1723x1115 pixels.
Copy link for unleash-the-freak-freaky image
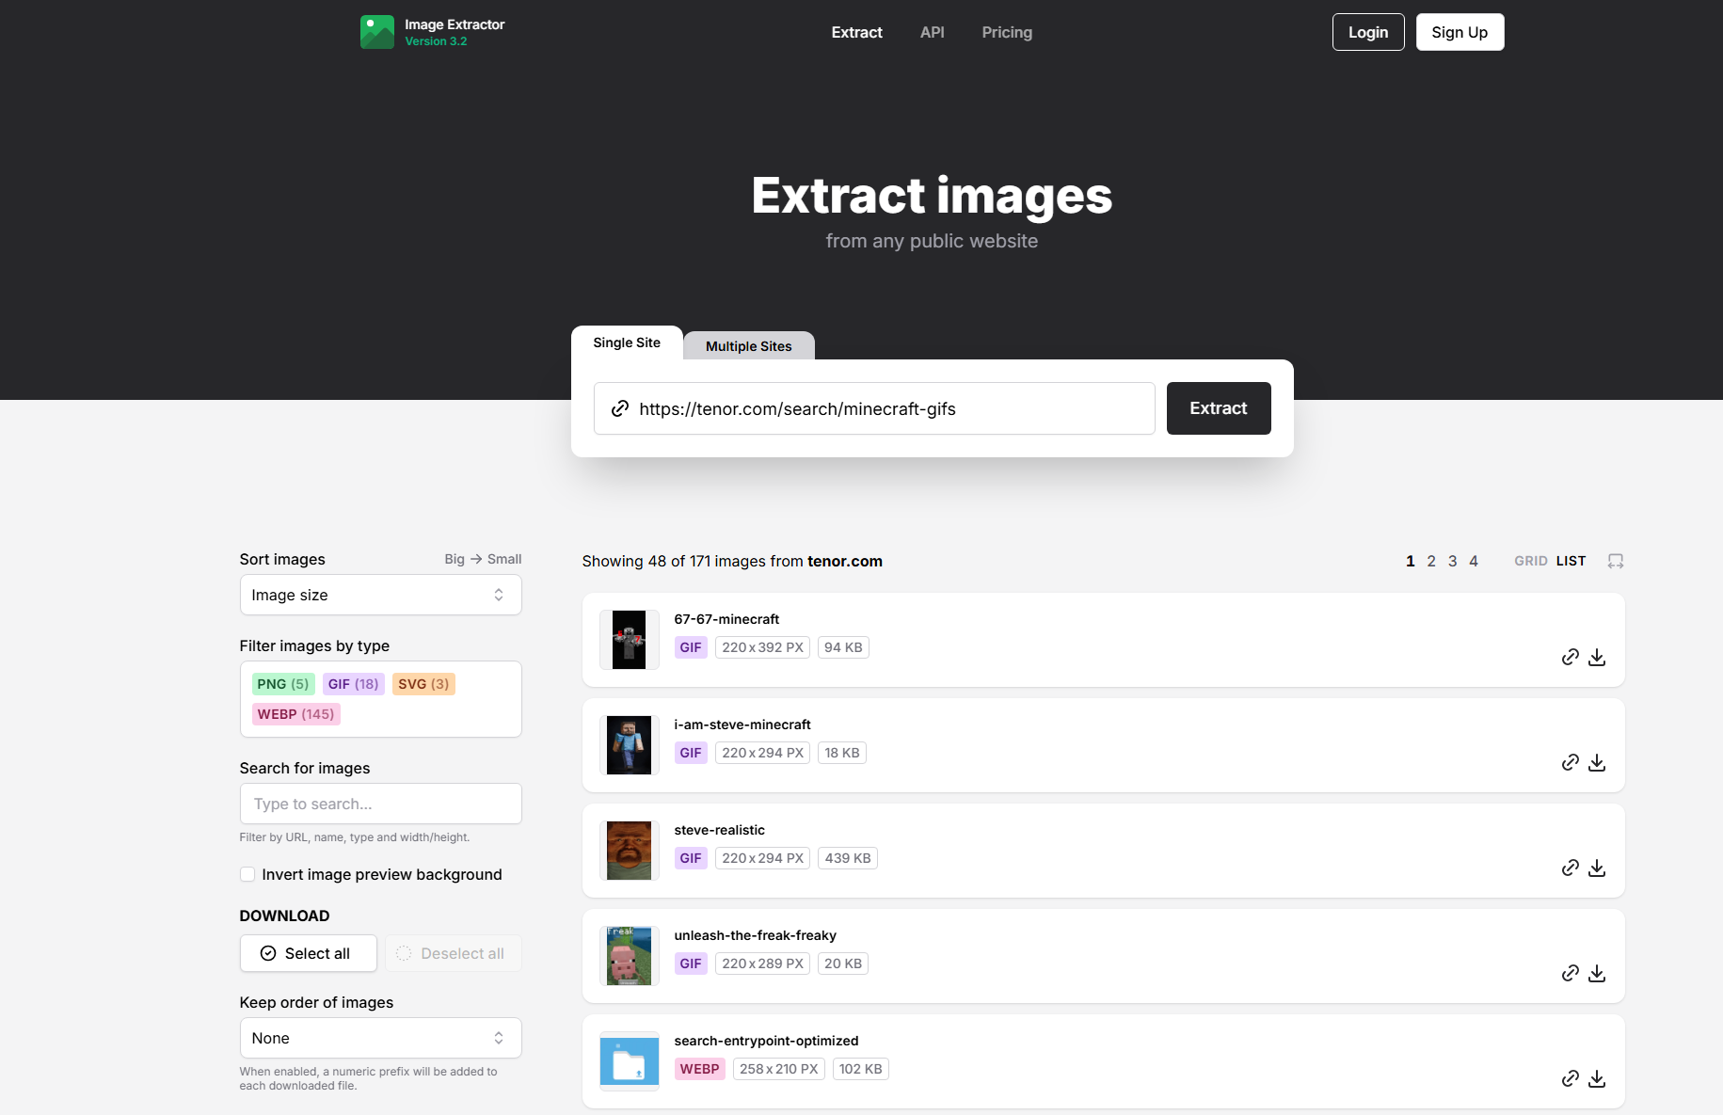[1570, 973]
